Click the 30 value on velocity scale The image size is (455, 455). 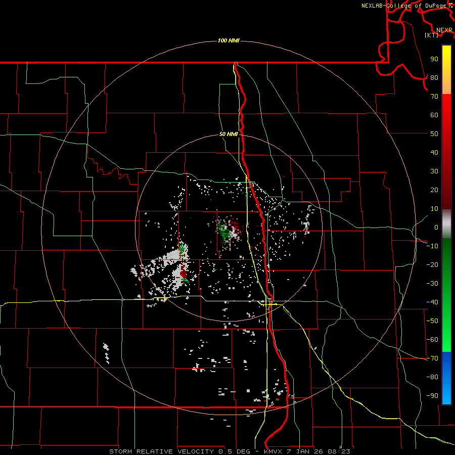click(x=434, y=171)
